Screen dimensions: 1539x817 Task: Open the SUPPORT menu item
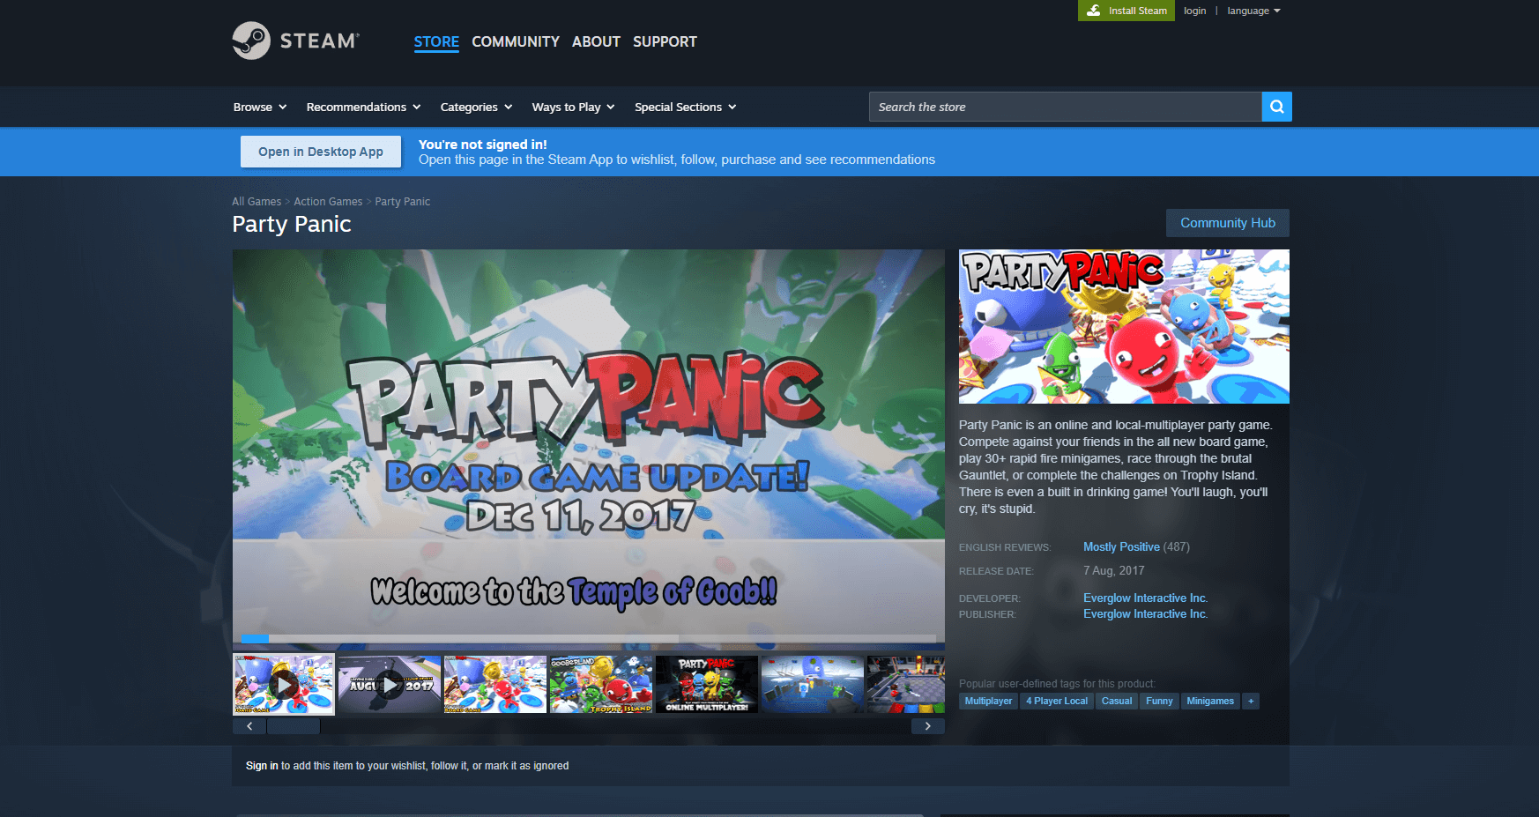(665, 41)
